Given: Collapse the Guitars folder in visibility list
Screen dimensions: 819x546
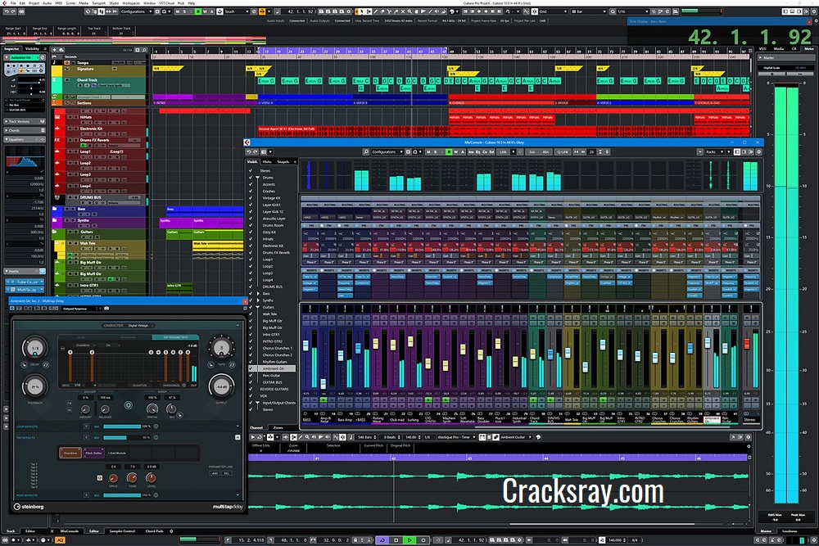Looking at the screenshot, I should [257, 307].
